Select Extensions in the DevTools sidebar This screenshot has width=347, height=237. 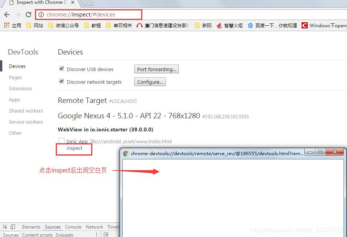[20, 89]
